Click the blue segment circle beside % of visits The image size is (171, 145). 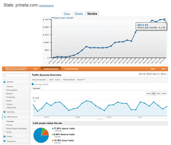pos(33,84)
